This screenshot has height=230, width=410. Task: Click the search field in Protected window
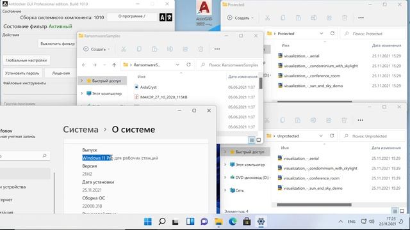373,34
